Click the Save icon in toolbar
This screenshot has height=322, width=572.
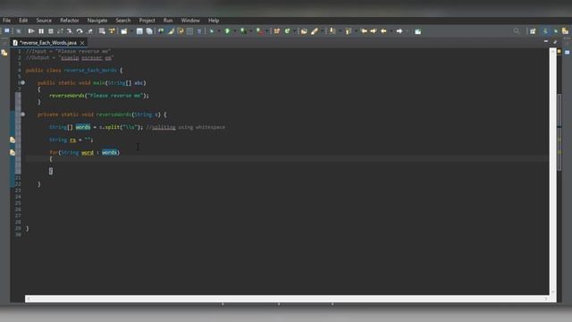click(139, 31)
